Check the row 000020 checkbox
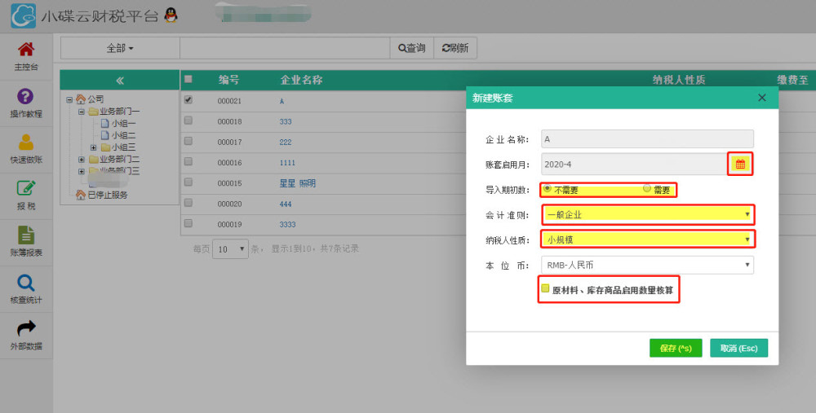Image resolution: width=816 pixels, height=413 pixels. pyautogui.click(x=188, y=203)
